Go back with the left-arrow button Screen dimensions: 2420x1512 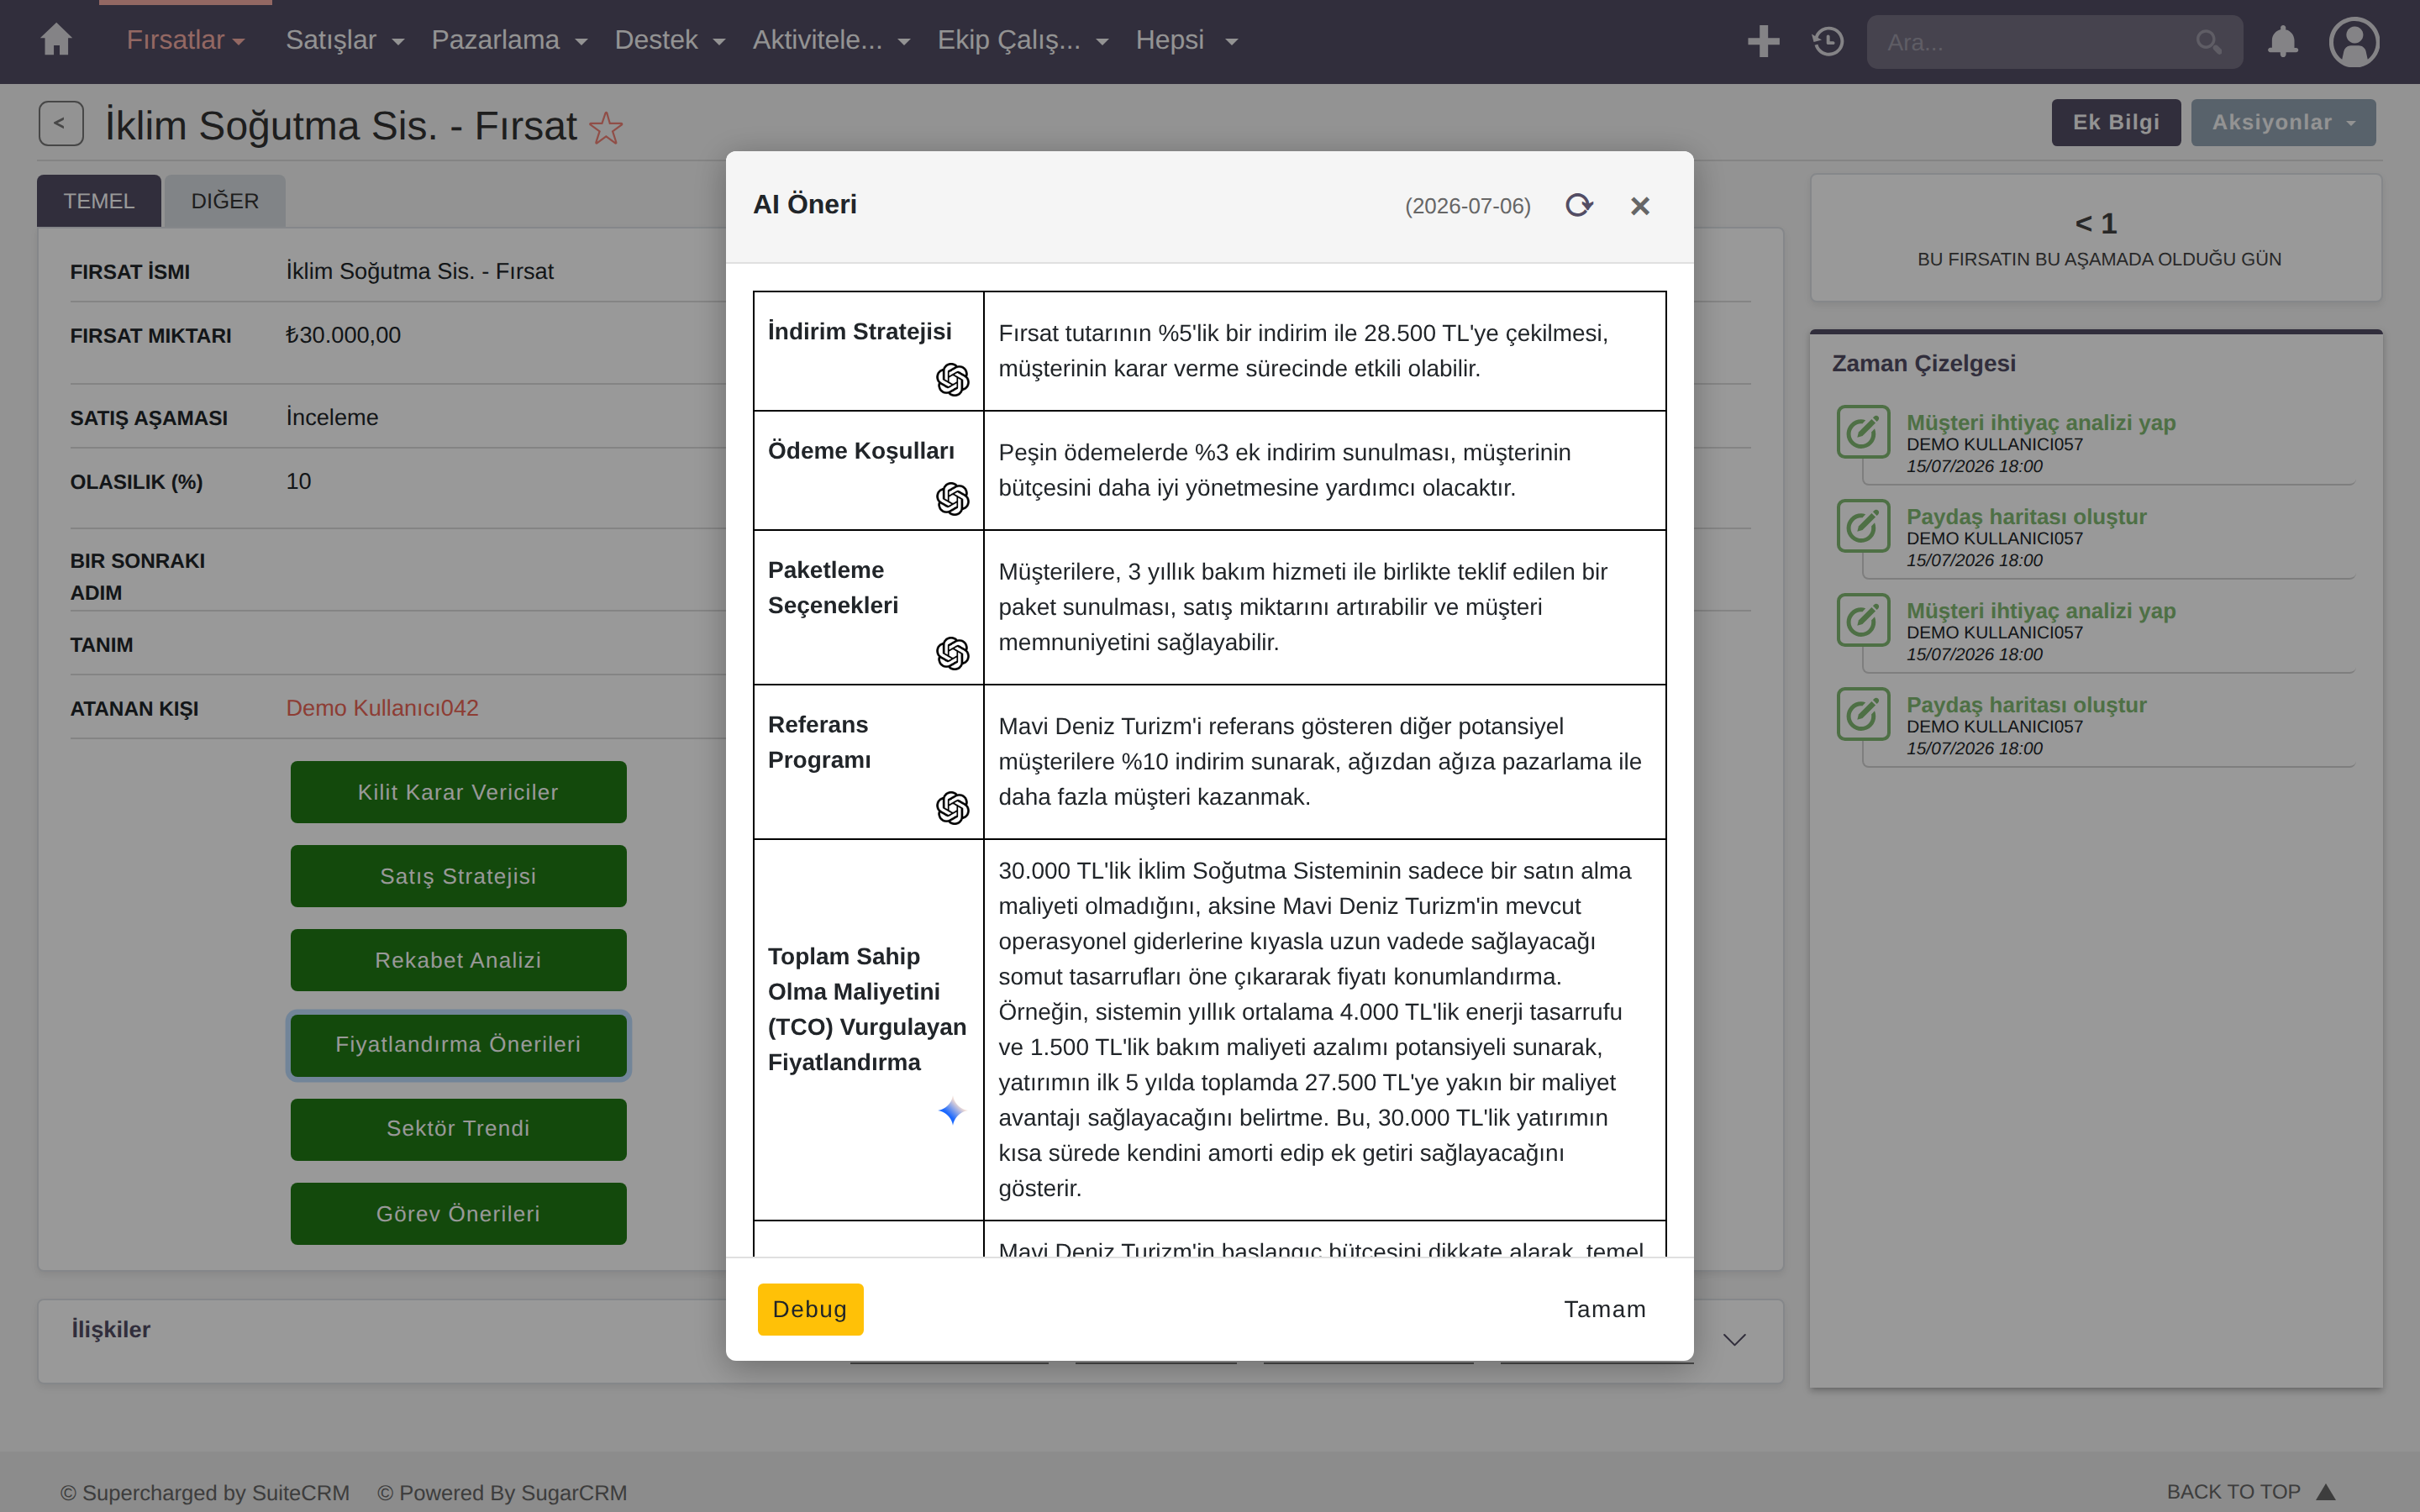[x=60, y=123]
